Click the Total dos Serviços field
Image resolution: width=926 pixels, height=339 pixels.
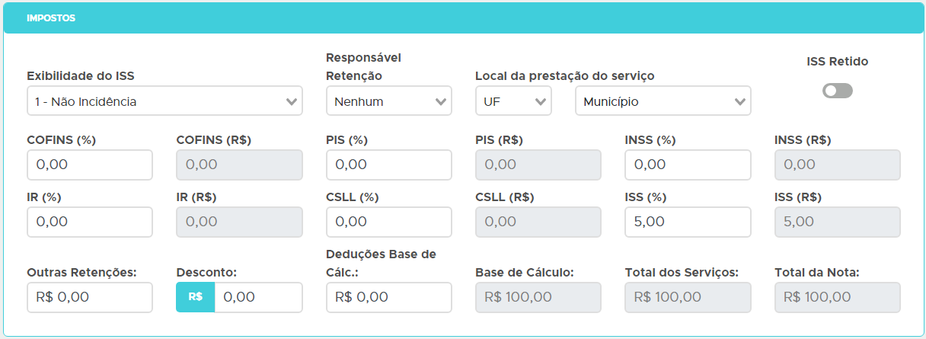688,297
